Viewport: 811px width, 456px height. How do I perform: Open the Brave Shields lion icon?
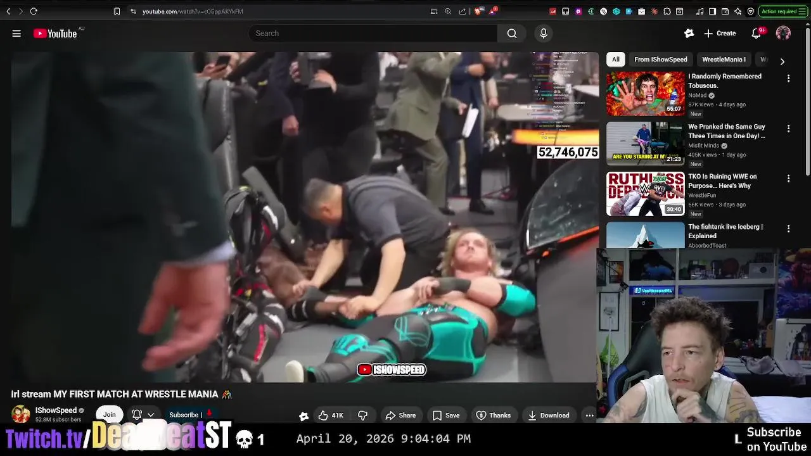[x=478, y=11]
